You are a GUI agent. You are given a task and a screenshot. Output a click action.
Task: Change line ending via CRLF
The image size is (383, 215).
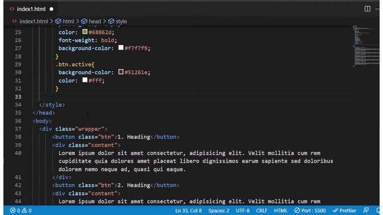click(262, 211)
